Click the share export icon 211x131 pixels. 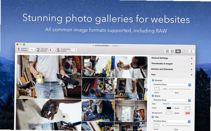[x=192, y=51]
